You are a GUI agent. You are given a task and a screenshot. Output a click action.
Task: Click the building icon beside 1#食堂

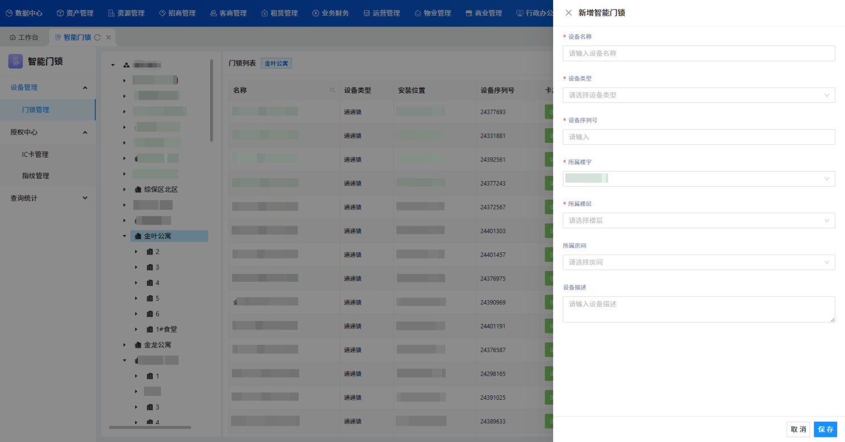coord(150,330)
